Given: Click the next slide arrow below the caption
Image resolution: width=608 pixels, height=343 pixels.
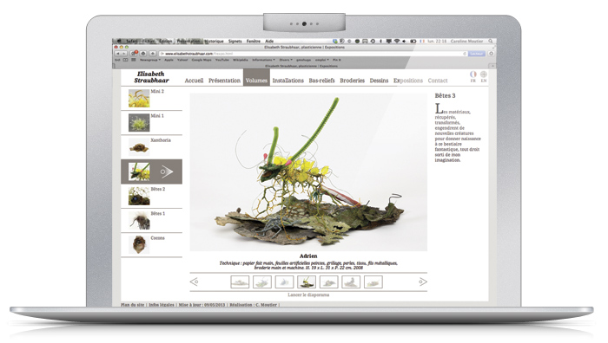Looking at the screenshot, I should pyautogui.click(x=423, y=282).
